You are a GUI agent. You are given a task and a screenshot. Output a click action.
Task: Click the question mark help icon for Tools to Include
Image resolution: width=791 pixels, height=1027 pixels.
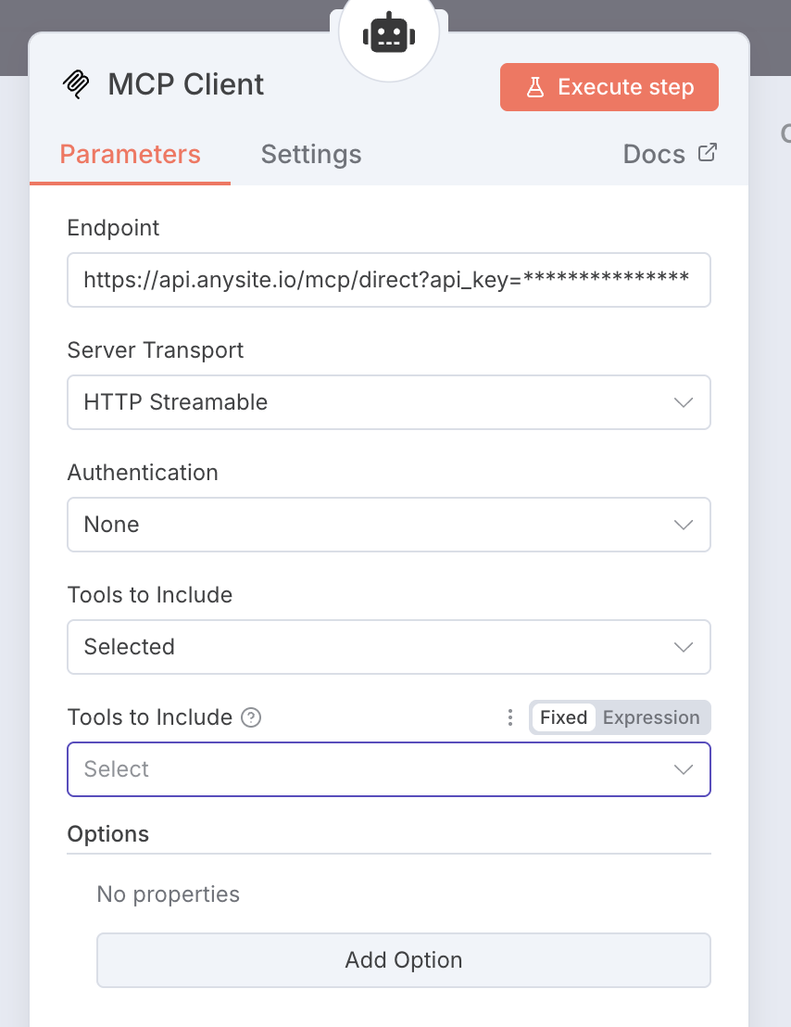(250, 717)
